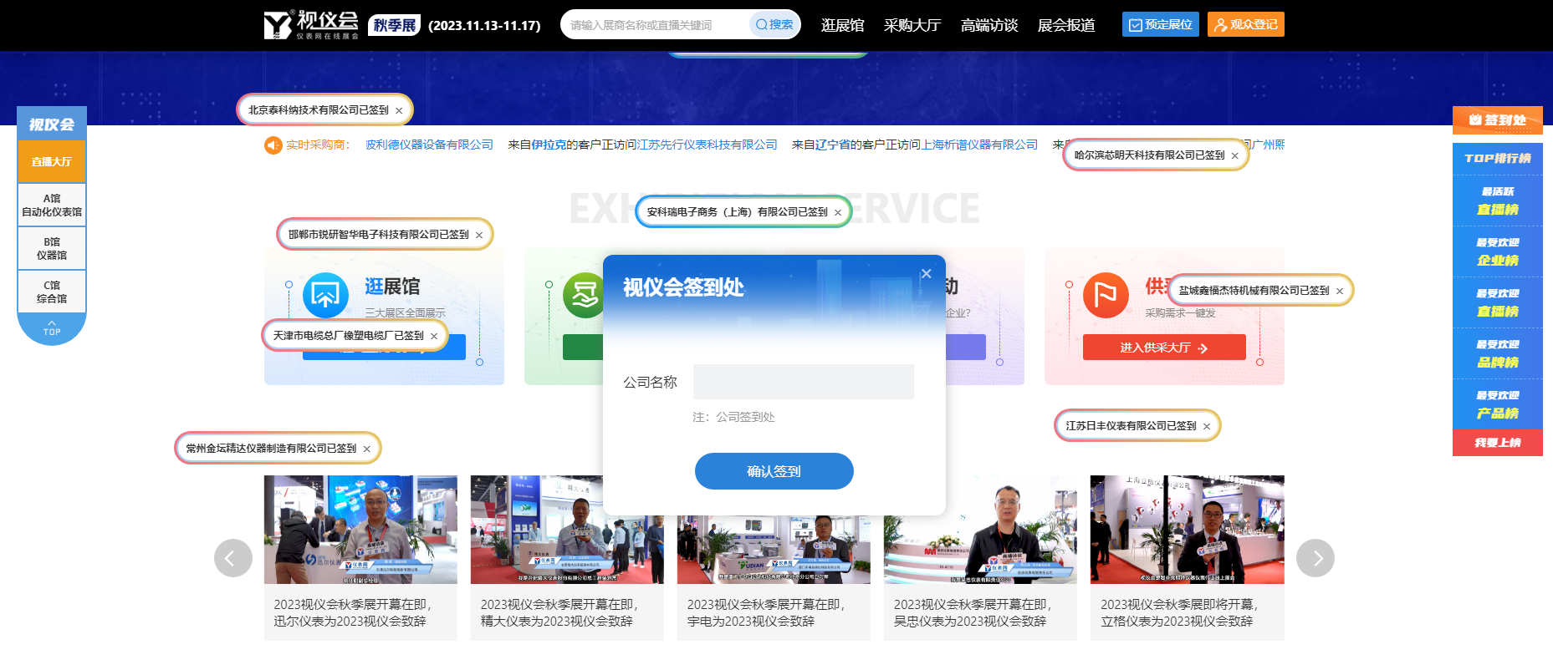Open the 采购大厅 menu item
1553x670 pixels.
(912, 25)
